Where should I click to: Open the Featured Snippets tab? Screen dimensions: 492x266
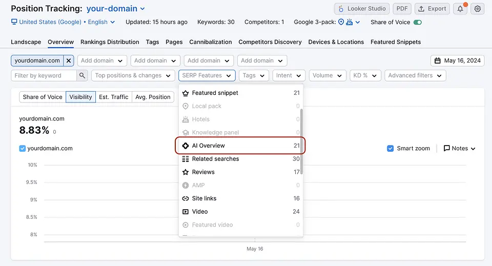(x=395, y=42)
